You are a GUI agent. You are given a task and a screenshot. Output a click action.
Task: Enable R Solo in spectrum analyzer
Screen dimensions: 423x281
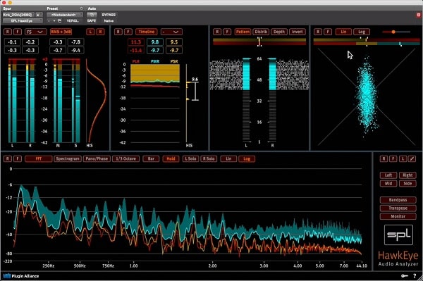point(209,158)
